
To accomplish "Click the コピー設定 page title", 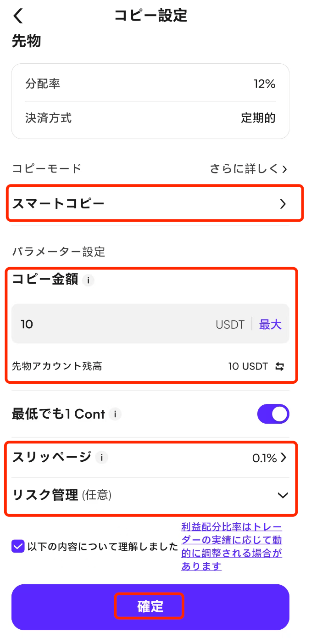I will pos(151,16).
